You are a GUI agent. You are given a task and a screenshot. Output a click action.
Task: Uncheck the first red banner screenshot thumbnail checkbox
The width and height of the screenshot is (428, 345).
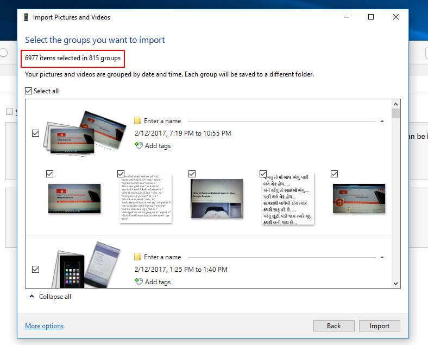49,174
